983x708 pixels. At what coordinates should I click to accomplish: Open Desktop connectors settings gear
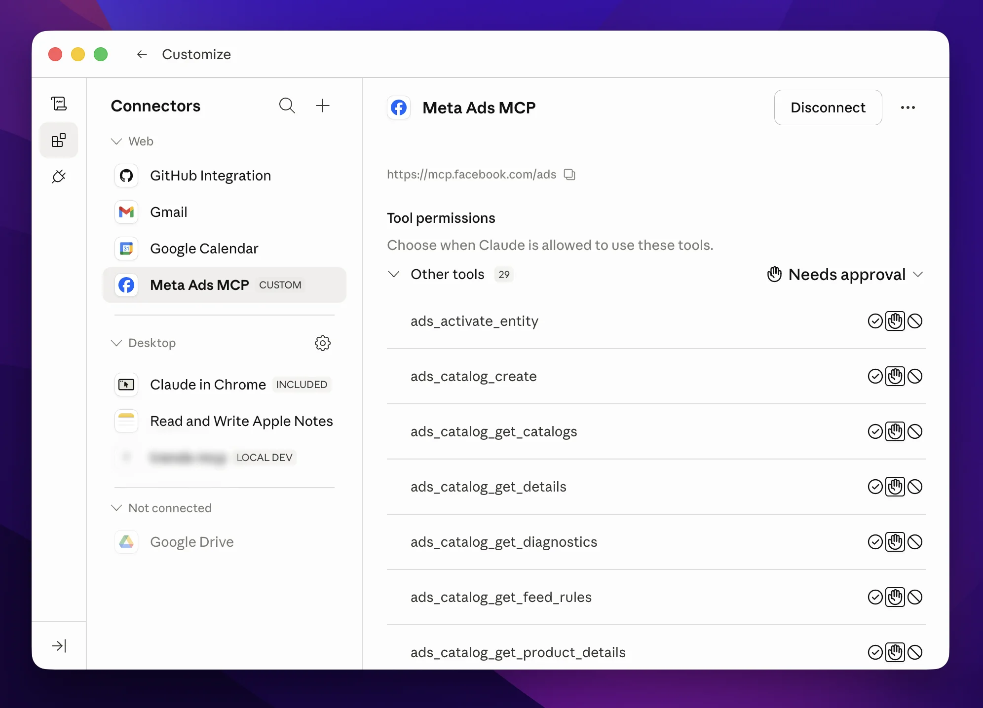tap(323, 343)
